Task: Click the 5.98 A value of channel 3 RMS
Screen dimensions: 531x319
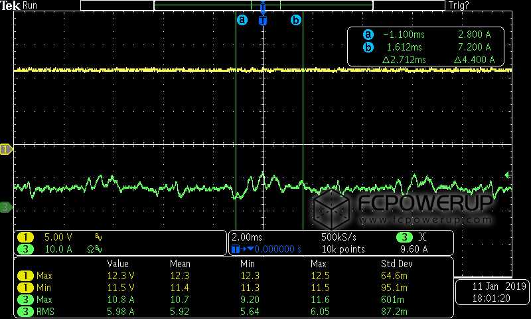Action: 121,312
